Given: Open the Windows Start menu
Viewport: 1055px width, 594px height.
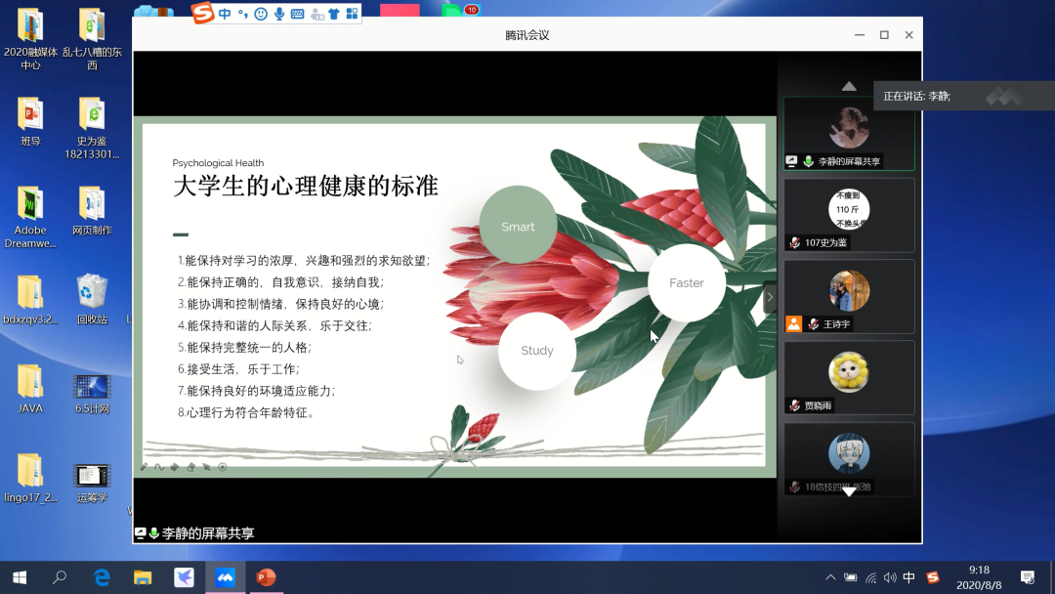Looking at the screenshot, I should click(x=19, y=577).
